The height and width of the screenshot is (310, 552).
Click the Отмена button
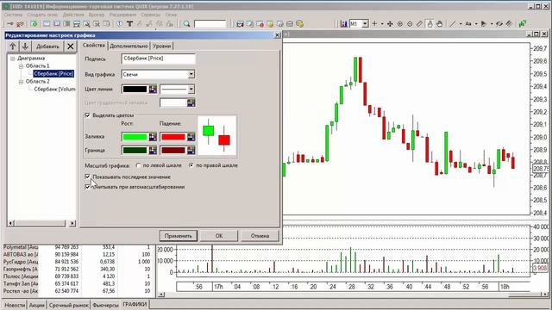tap(260, 236)
